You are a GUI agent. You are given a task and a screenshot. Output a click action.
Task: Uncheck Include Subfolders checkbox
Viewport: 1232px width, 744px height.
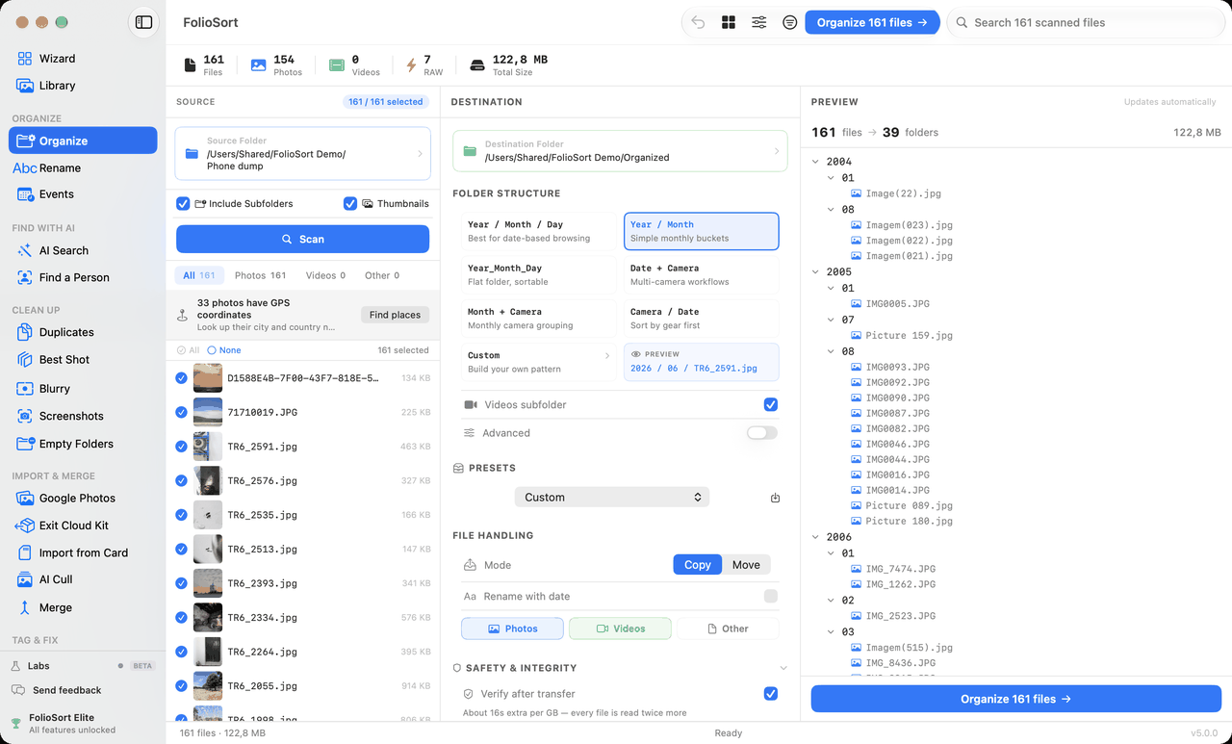pyautogui.click(x=183, y=204)
